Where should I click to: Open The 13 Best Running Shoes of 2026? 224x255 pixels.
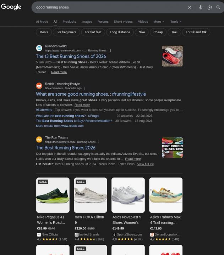71,56
